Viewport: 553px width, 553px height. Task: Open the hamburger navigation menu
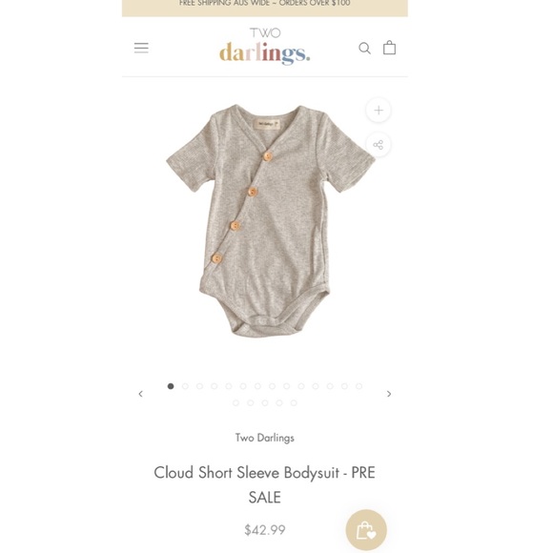tap(141, 48)
